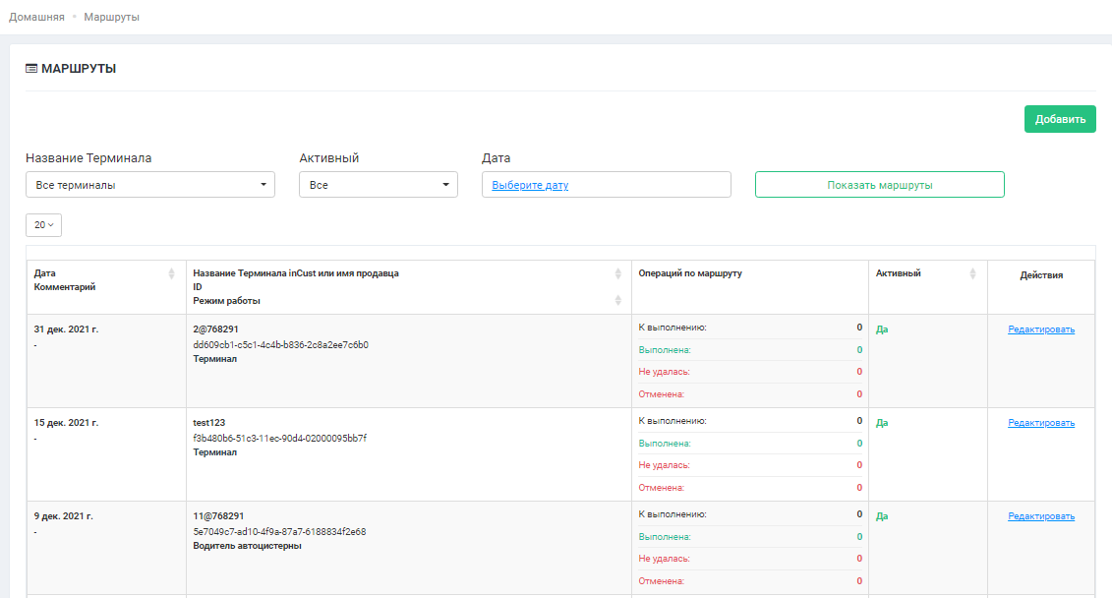Click the Маршруты list icon beside heading
This screenshot has width=1112, height=598.
point(31,69)
